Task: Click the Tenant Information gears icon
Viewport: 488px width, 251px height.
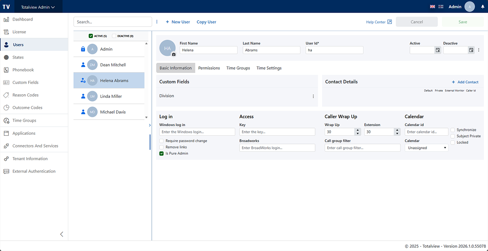Action: tap(6, 159)
